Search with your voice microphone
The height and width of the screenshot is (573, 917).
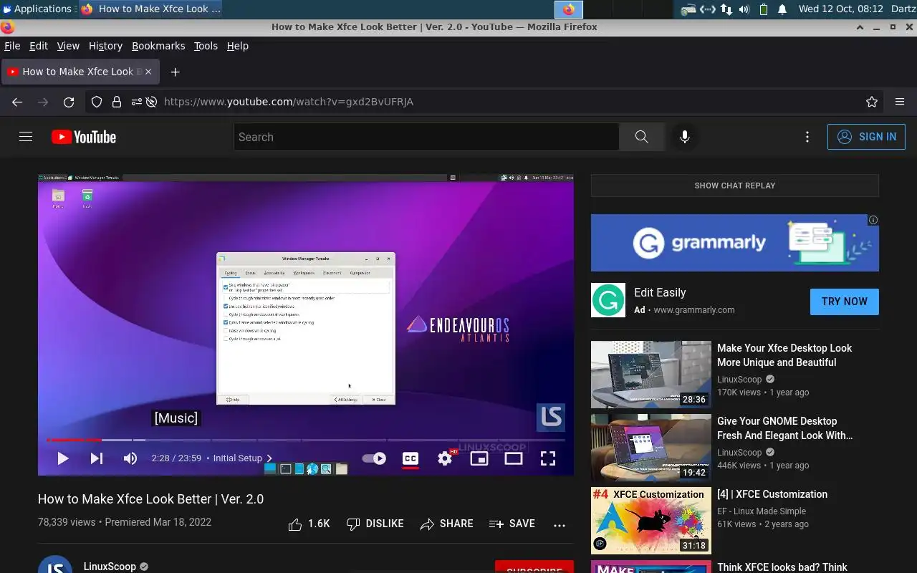point(685,137)
